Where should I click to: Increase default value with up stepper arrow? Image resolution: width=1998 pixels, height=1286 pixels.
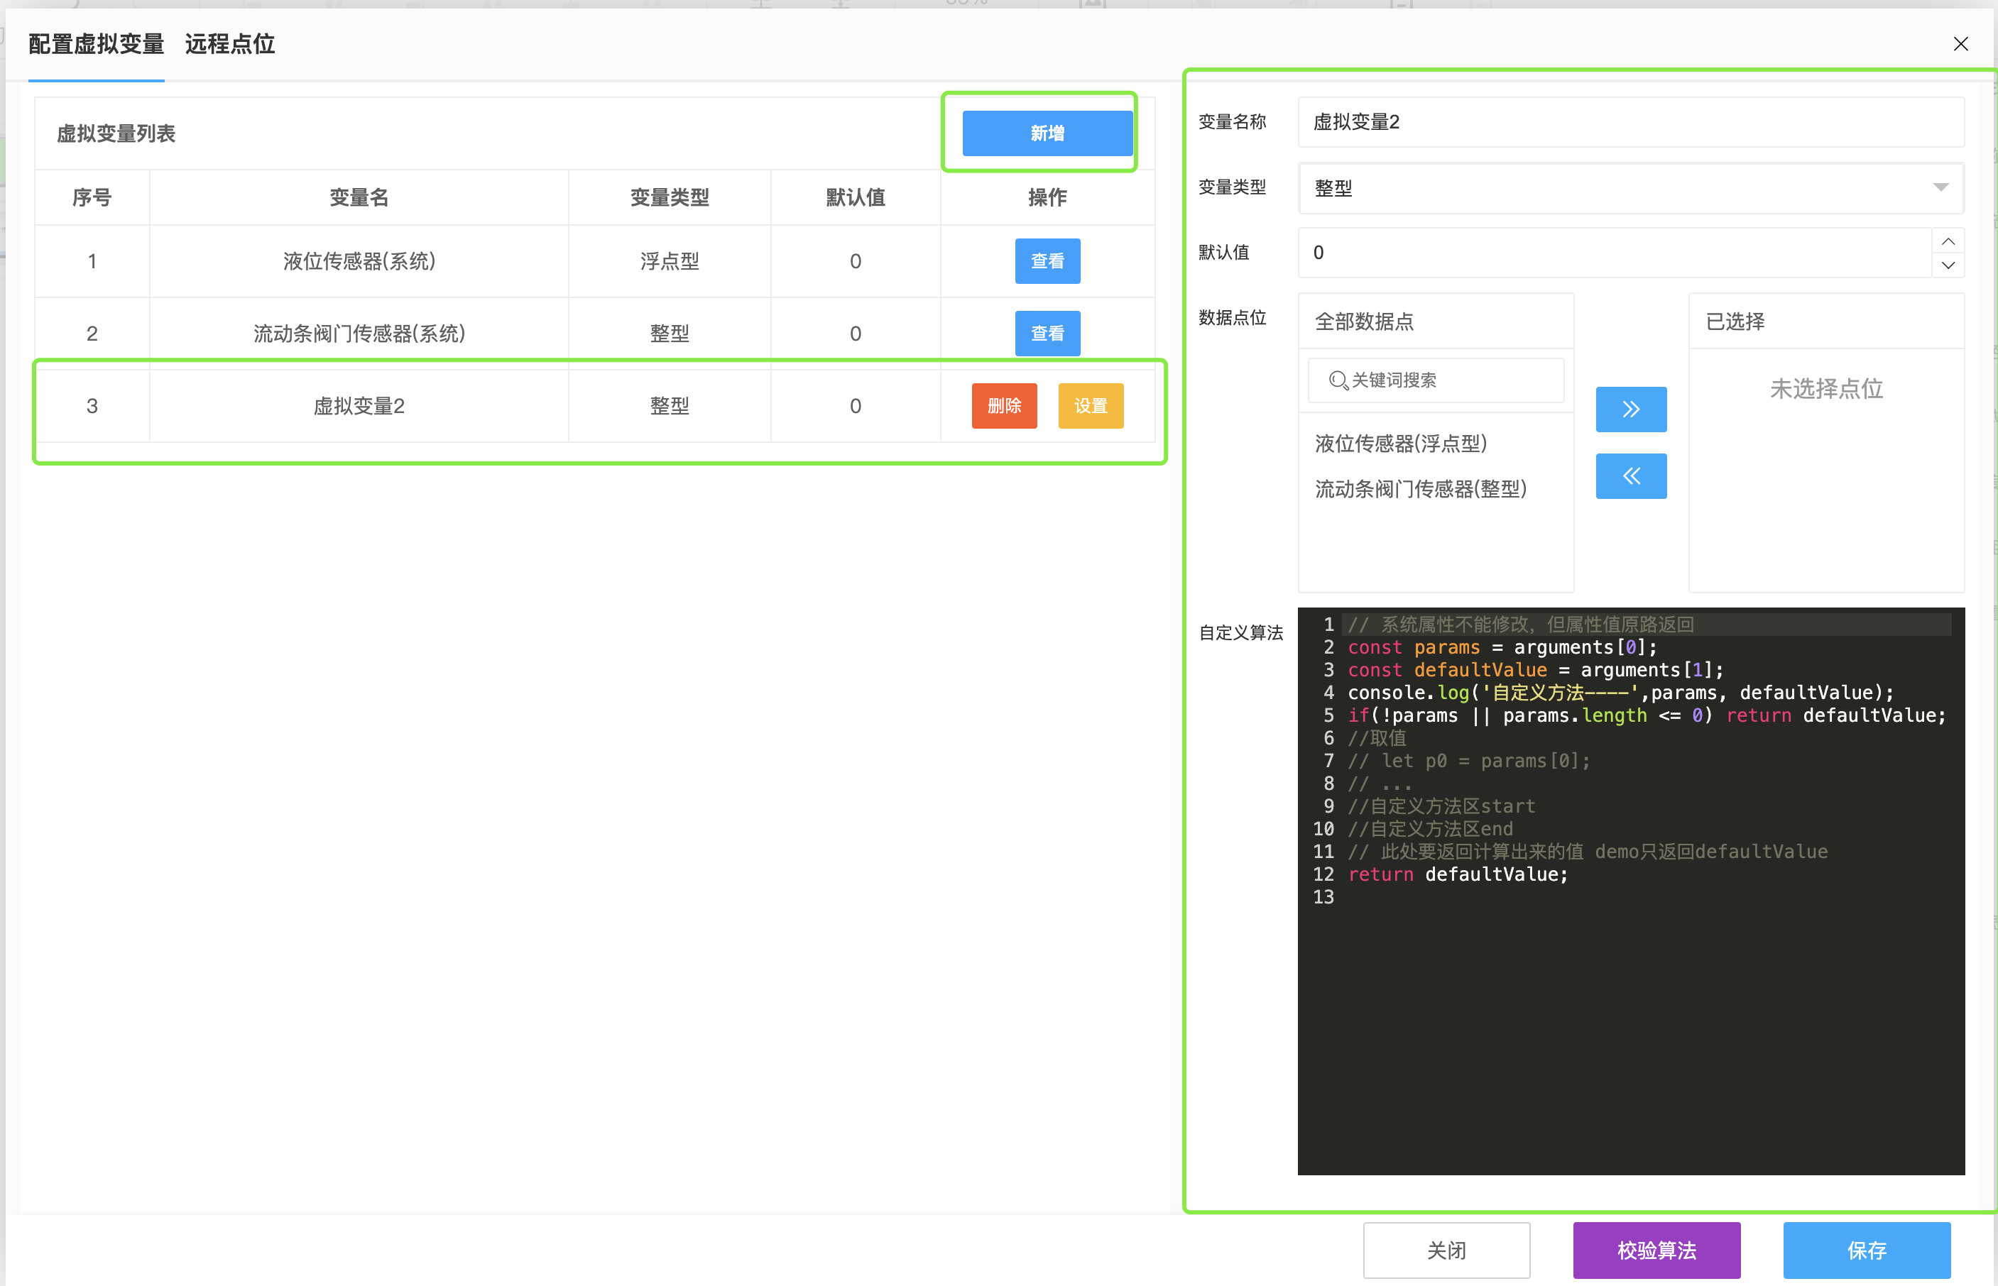[x=1947, y=241]
